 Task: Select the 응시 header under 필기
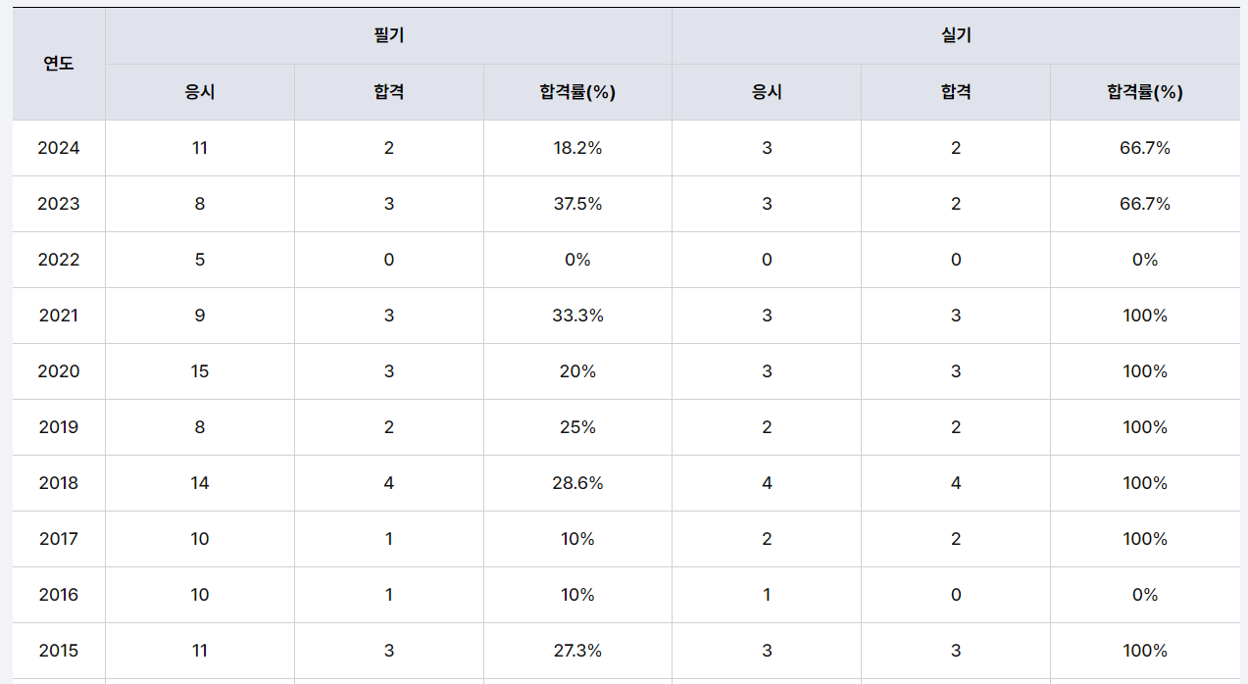tap(200, 92)
